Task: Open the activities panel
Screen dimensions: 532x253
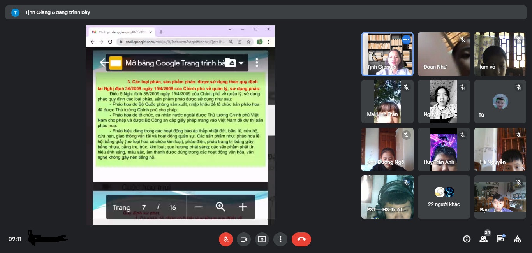Action: [x=517, y=239]
